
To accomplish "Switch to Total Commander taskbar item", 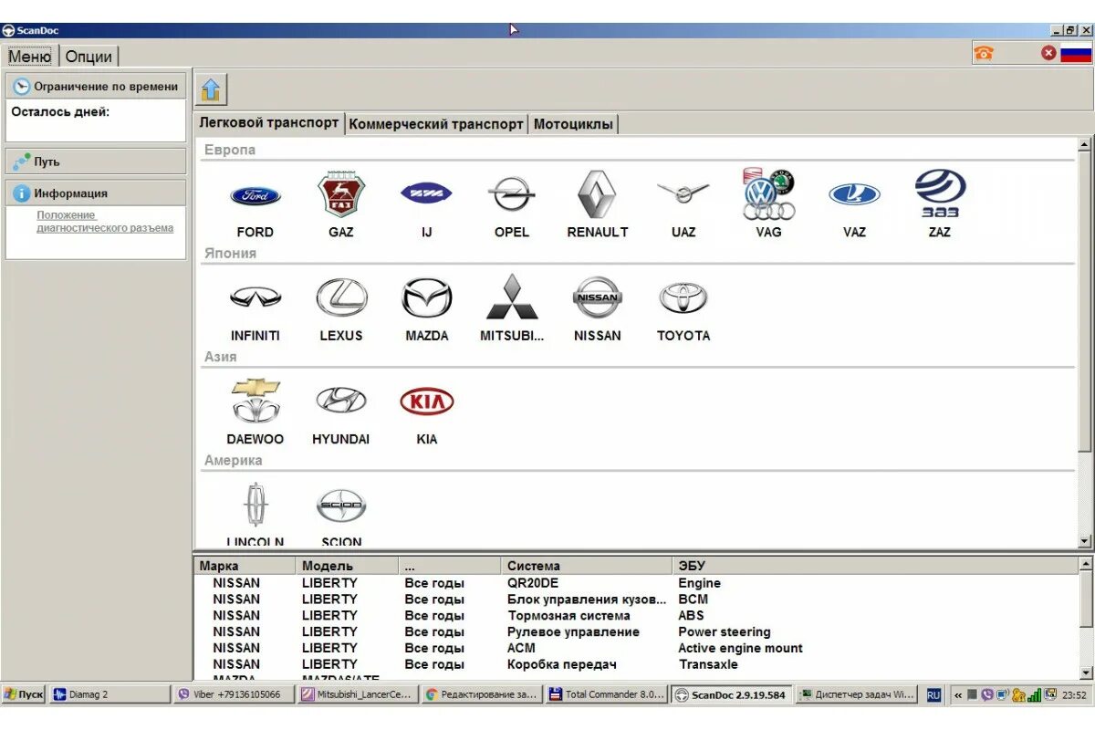I will click(606, 694).
